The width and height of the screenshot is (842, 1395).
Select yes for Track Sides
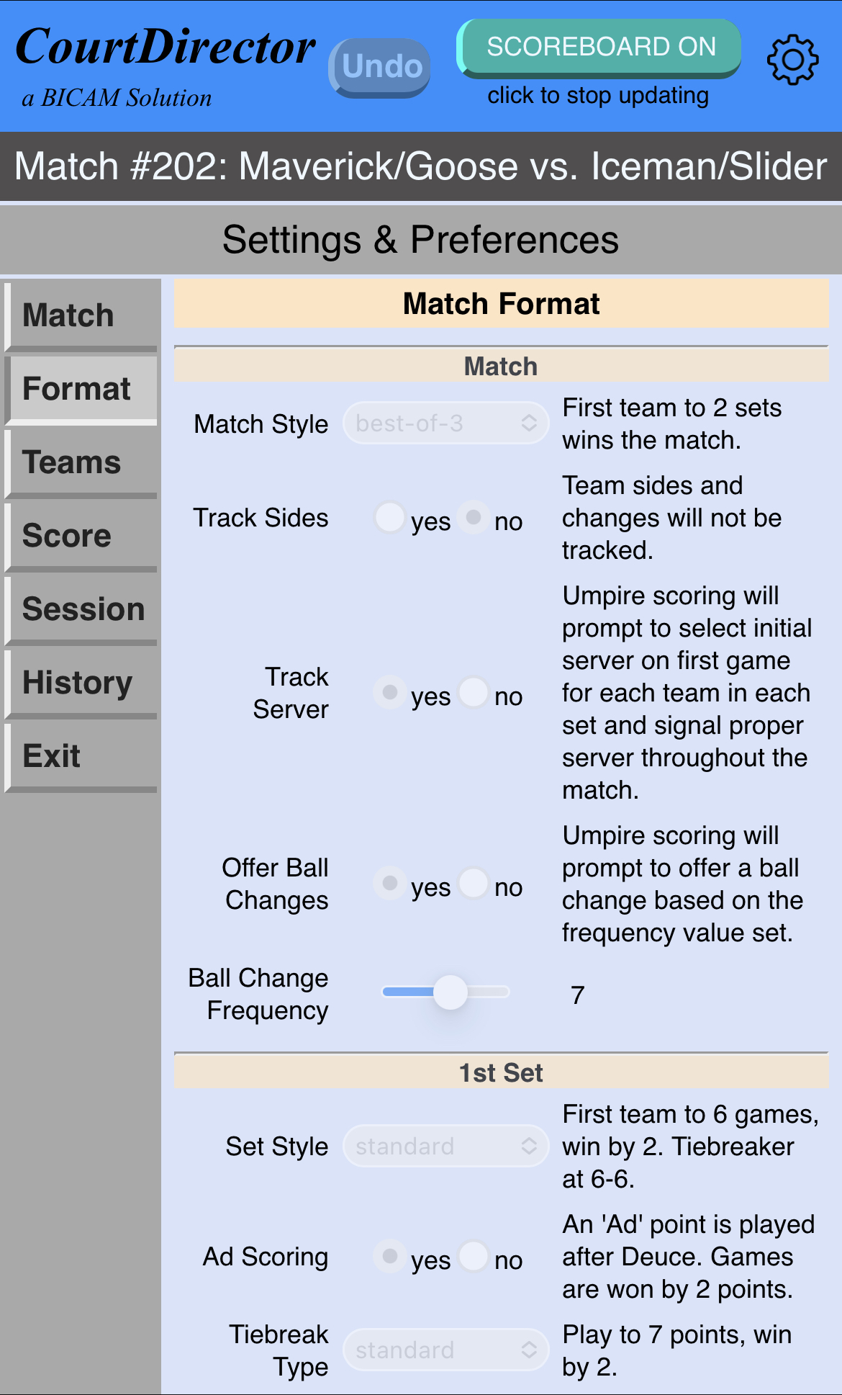tap(390, 518)
